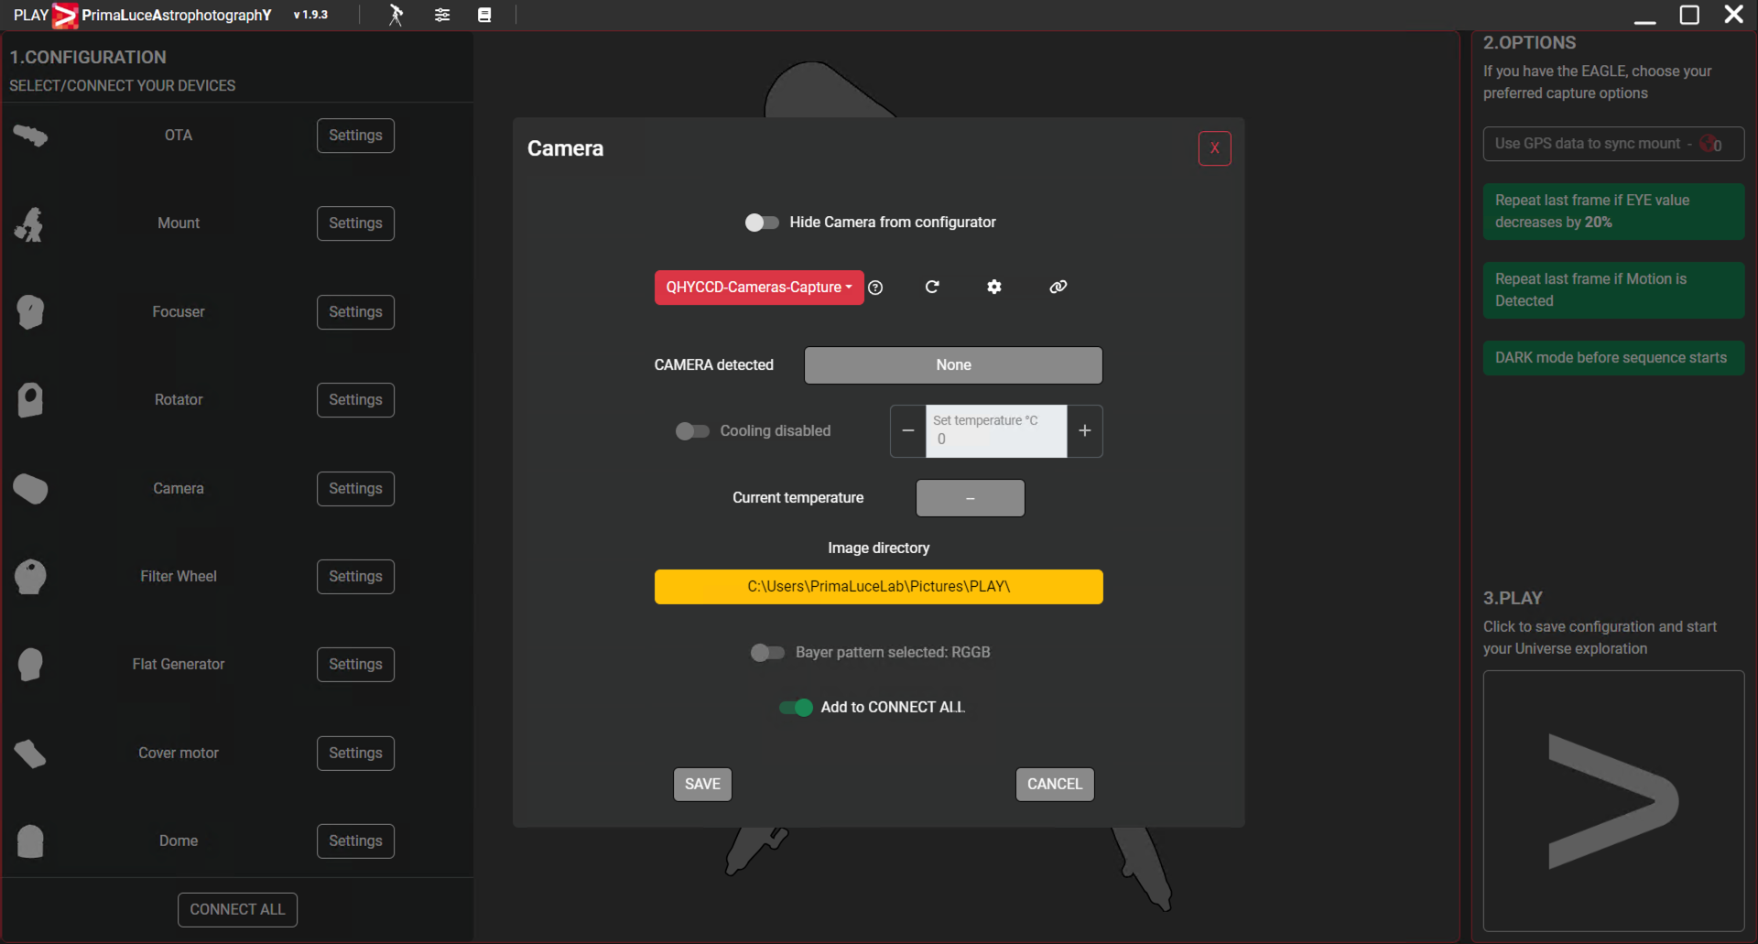Click the OTA telescope icon

30,136
